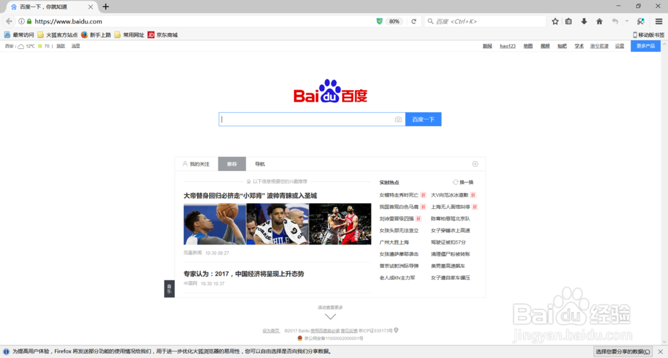The height and width of the screenshot is (358, 668).
Task: Open the 换肤 skin link
Action: click(x=61, y=46)
